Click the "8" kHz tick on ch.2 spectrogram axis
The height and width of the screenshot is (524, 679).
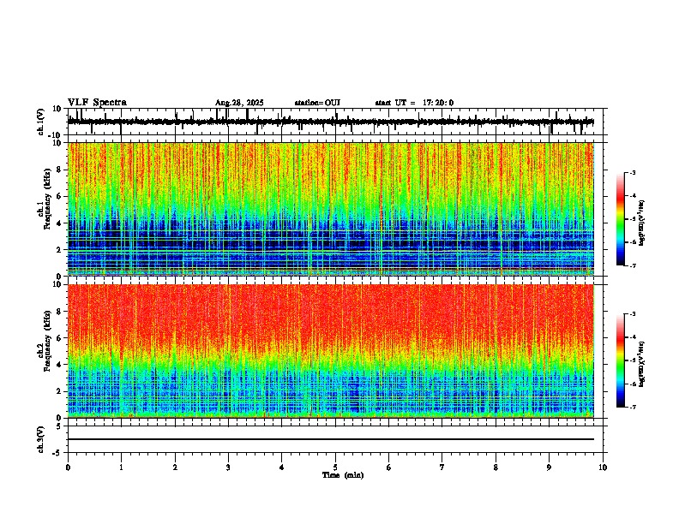59,312
